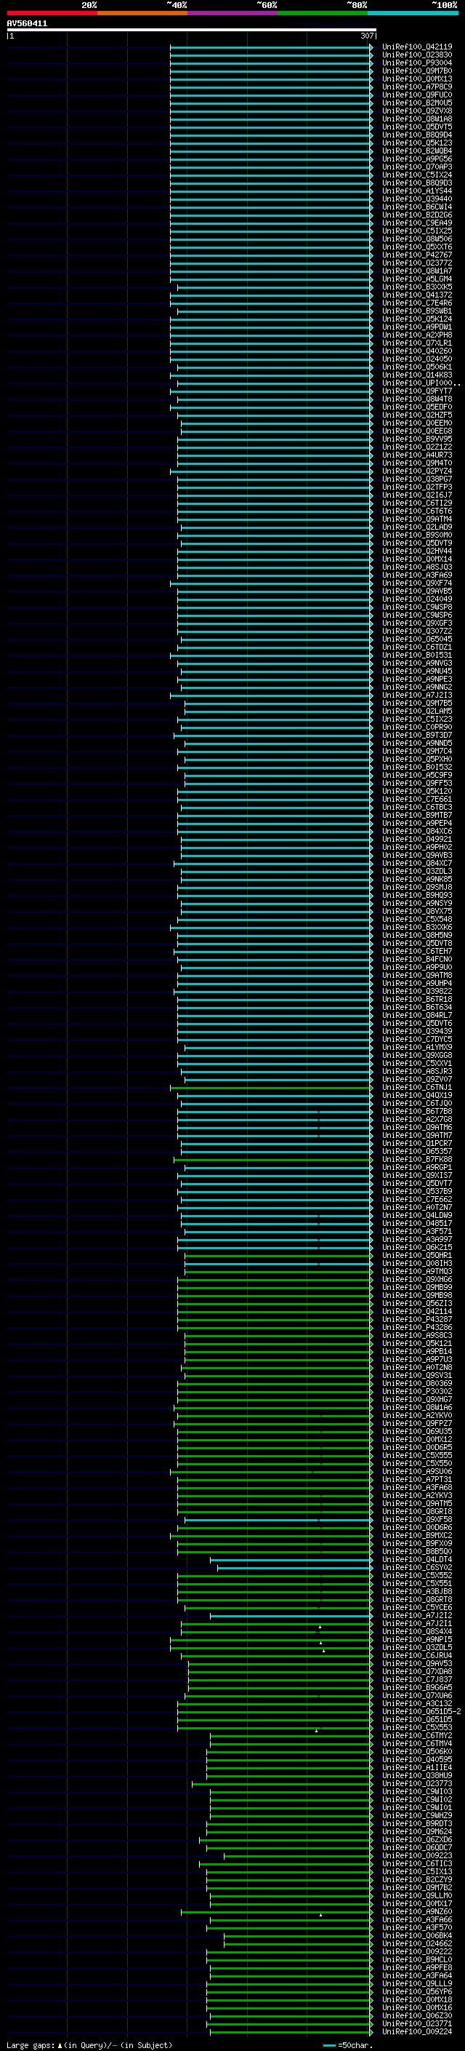Image resolution: width=465 pixels, height=2051 pixels.
Task: Click label UniRef100_A1YMX9
Action: (x=417, y=1048)
